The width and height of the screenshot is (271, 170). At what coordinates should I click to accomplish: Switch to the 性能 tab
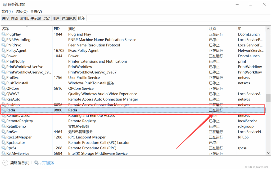coord(14,18)
